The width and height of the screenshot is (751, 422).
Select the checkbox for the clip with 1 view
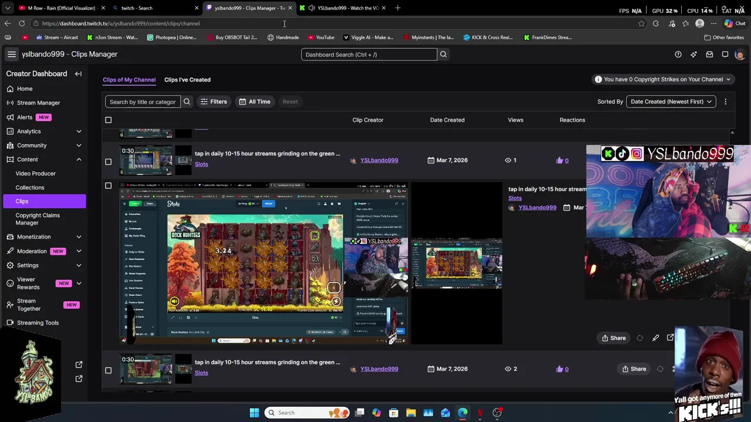[108, 162]
